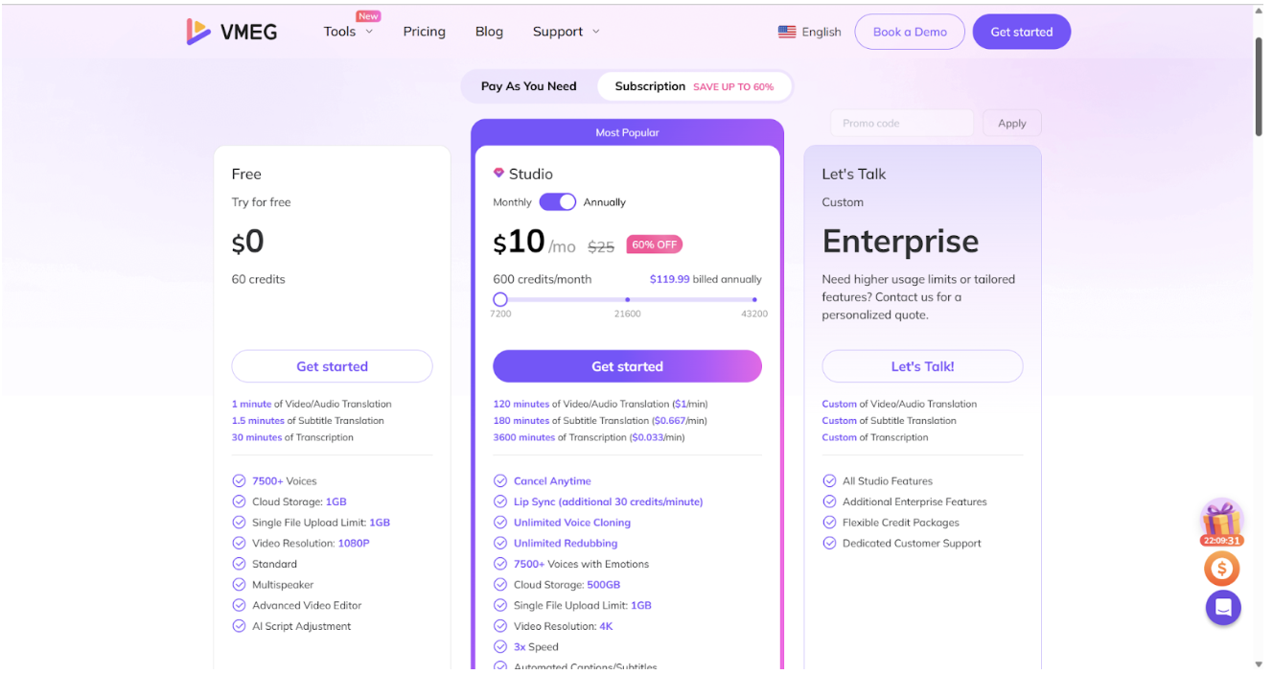
Task: Open the Pricing menu item
Action: click(x=424, y=32)
